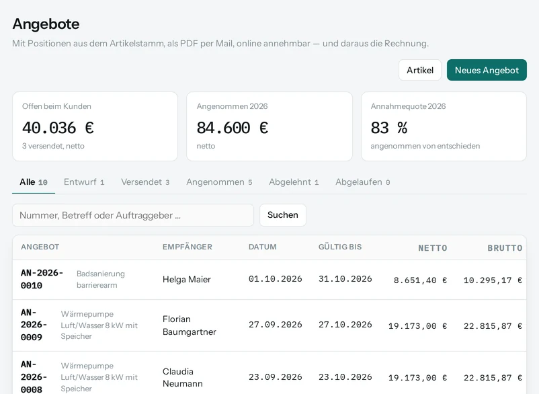This screenshot has width=539, height=394.
Task: Click the valid-until date 27.10.2026
Action: [x=345, y=325]
